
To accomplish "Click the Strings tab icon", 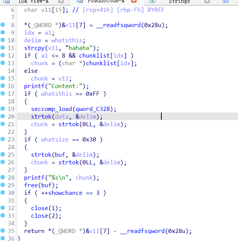I will 152,2.
